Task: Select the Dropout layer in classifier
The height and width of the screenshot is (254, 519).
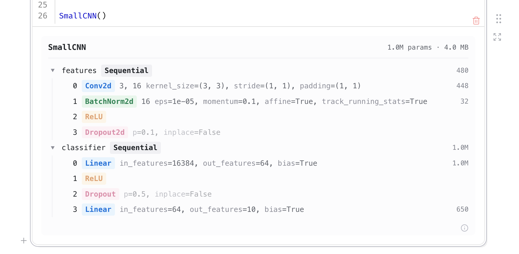Action: point(100,194)
